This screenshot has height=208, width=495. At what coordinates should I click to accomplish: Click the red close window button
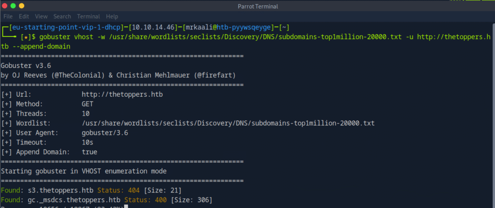5,6
